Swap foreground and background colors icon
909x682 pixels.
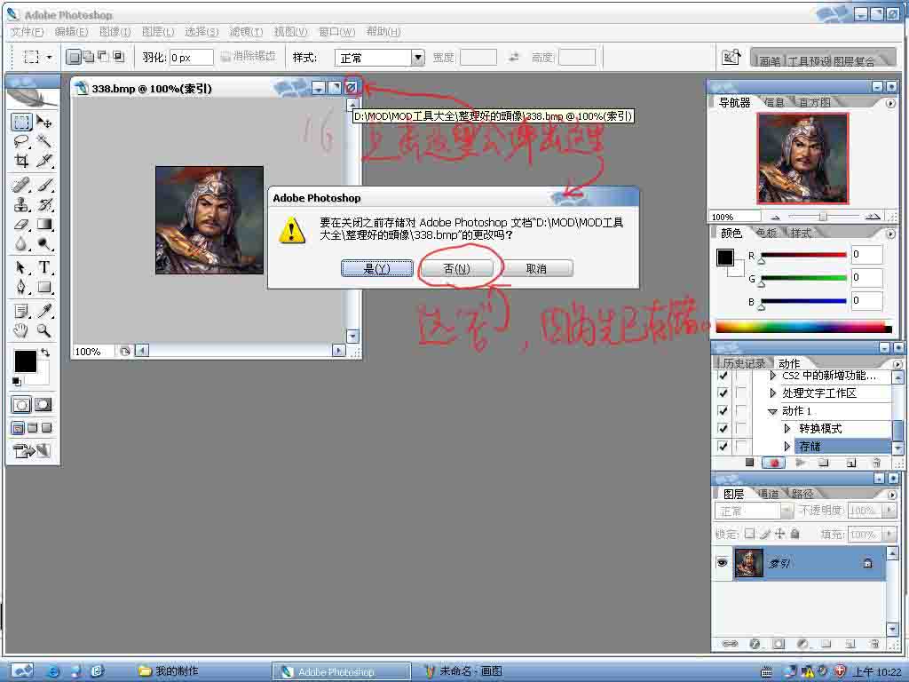tap(45, 352)
